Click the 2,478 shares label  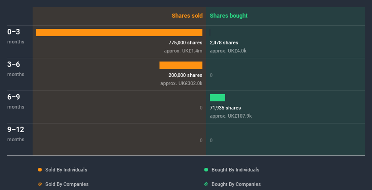(x=224, y=43)
